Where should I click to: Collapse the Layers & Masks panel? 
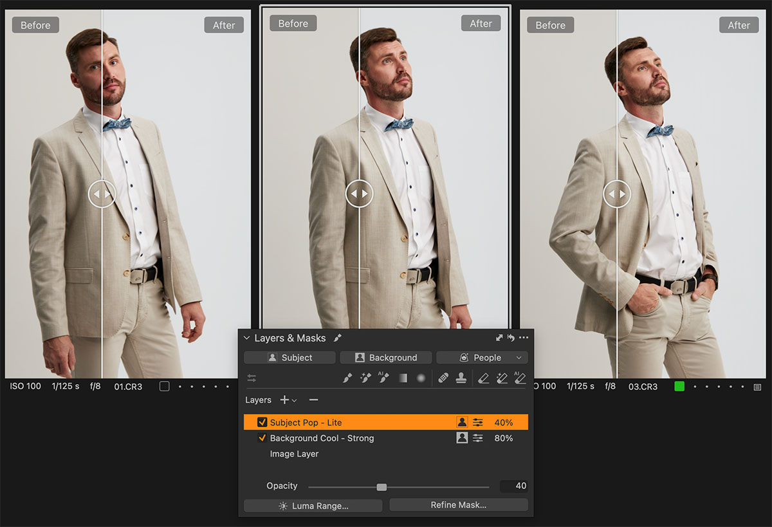[x=246, y=338]
